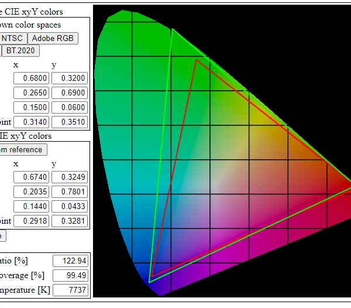Image resolution: width=351 pixels, height=308 pixels.
Task: Click the reference x field 0.6800
Action: coord(31,78)
